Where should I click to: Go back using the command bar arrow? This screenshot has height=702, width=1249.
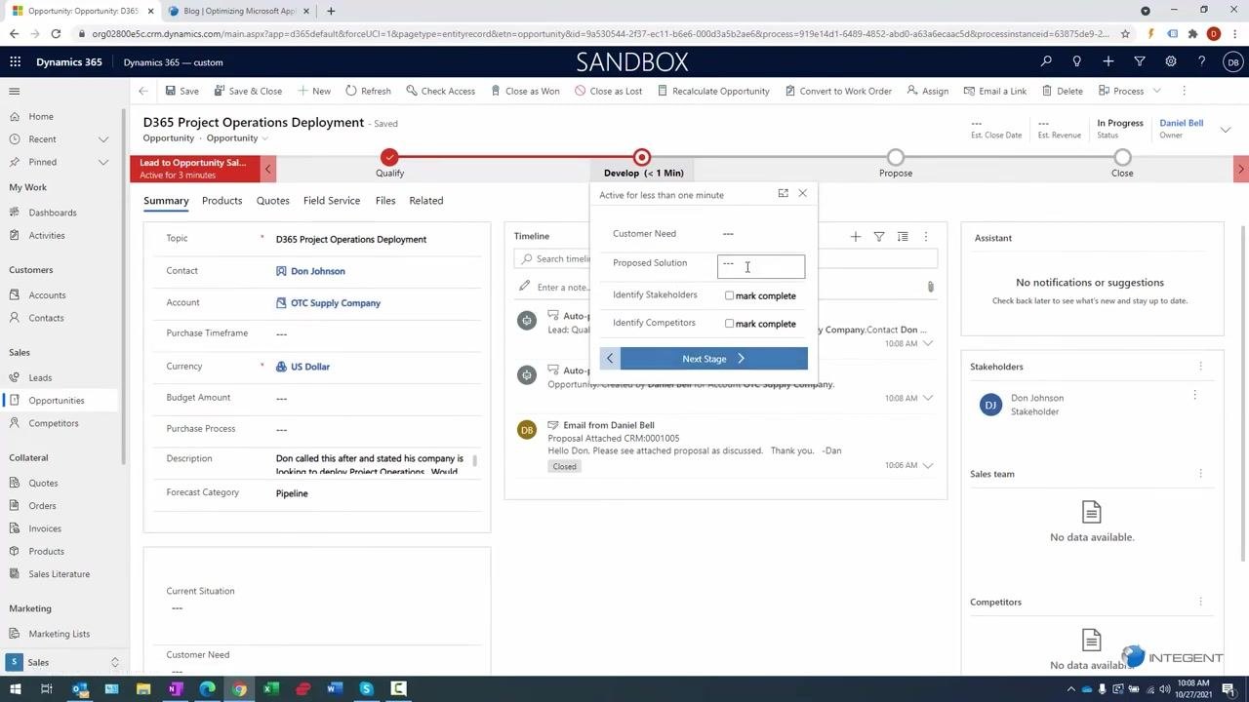click(143, 91)
